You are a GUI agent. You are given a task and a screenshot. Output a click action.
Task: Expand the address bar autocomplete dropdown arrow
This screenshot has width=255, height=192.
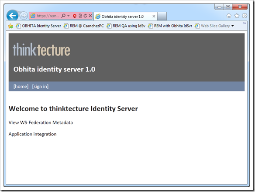[69, 16]
